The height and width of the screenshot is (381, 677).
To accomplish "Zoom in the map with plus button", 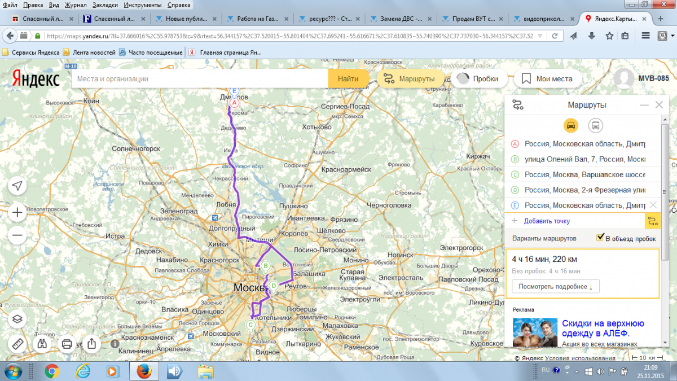I will (x=17, y=213).
